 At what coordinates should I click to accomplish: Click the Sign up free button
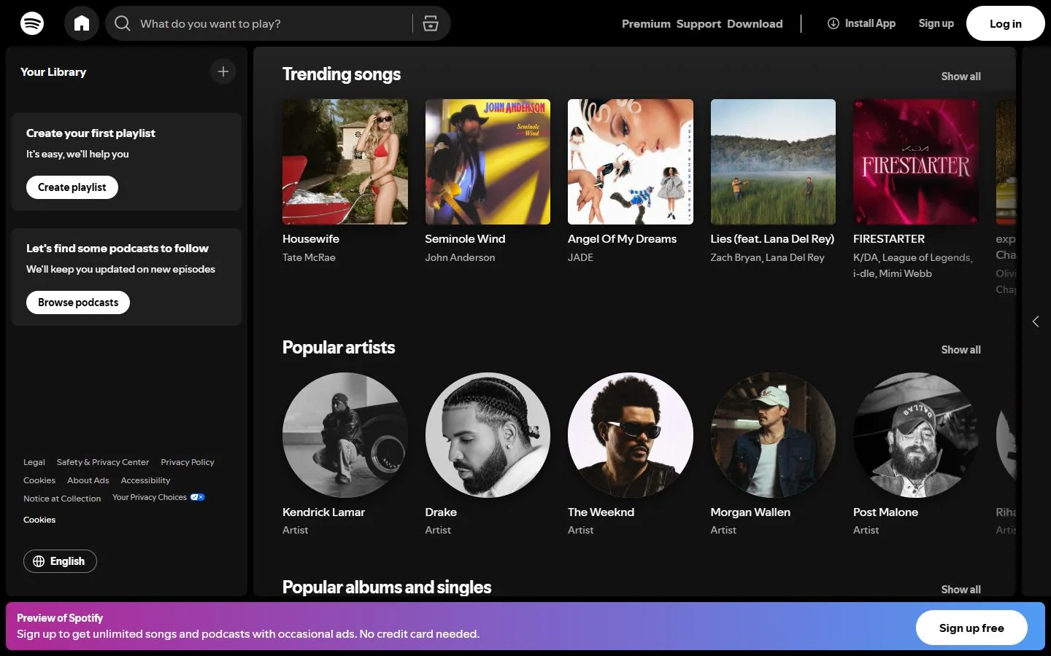(971, 628)
